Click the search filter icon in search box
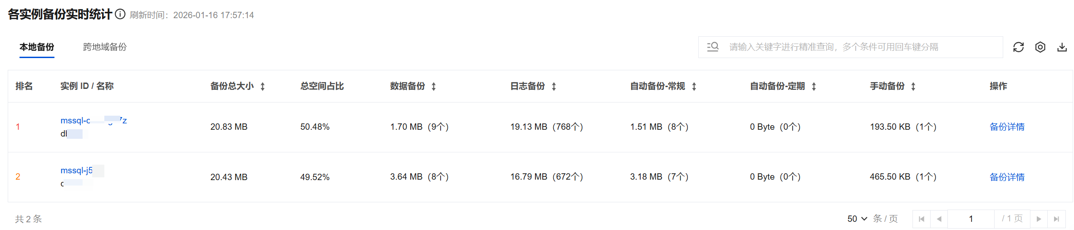 [x=713, y=47]
